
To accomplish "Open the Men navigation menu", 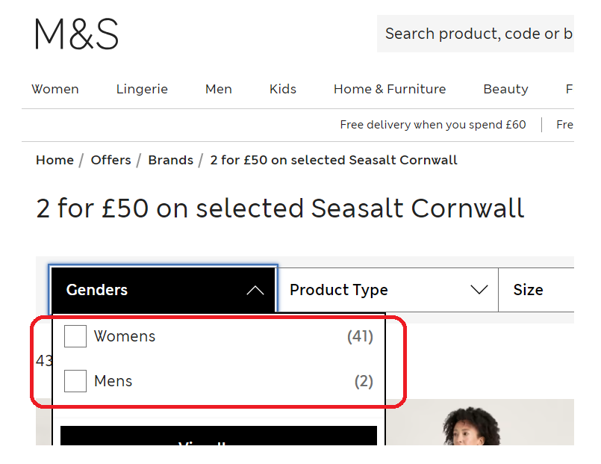I will [x=219, y=89].
